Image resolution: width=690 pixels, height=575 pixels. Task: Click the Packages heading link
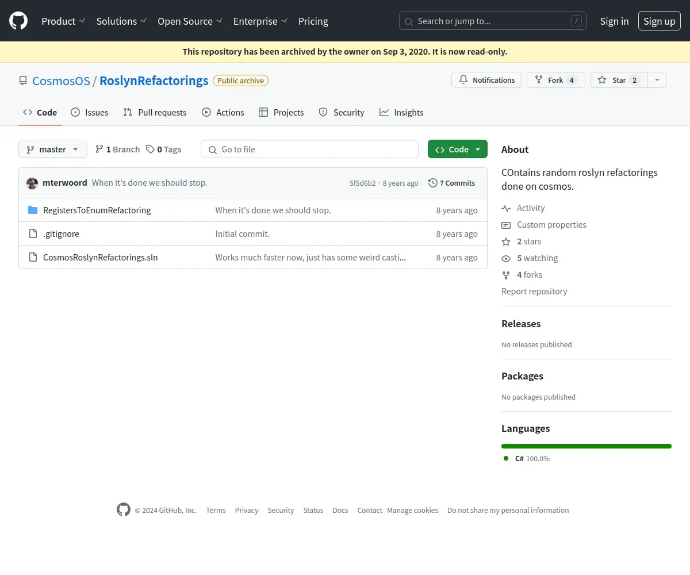click(x=522, y=376)
